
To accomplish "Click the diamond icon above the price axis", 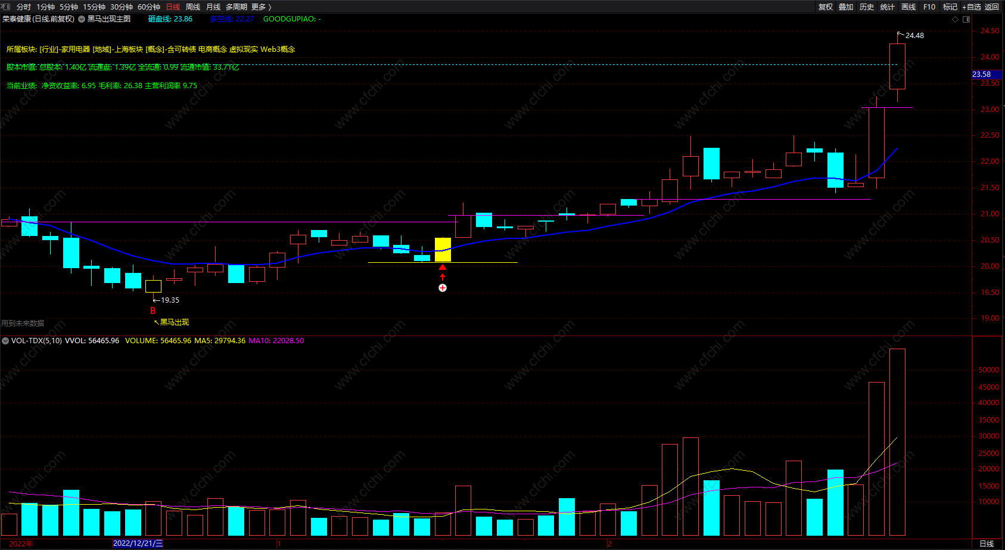I will coord(955,19).
